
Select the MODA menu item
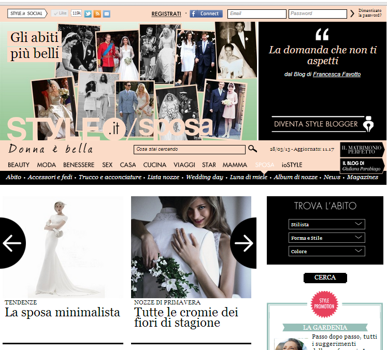(x=47, y=165)
